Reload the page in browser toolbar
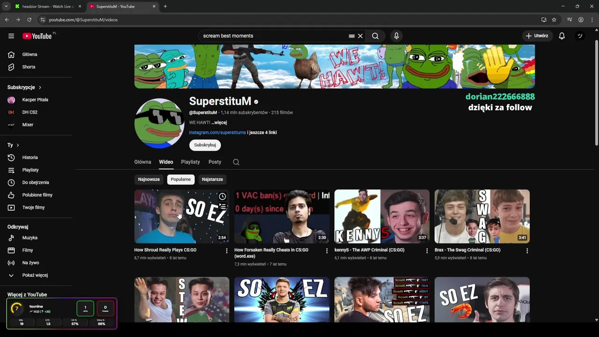Screen dimensions: 599x337 [29, 20]
